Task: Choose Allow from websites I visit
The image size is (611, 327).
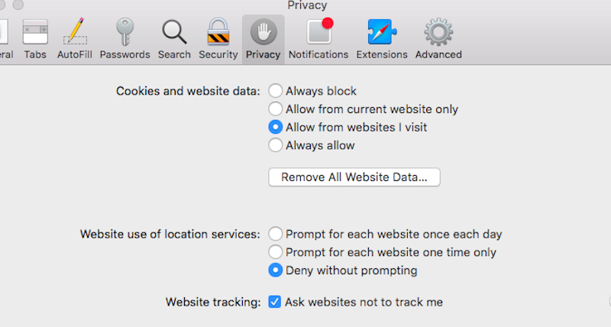Action: (x=276, y=128)
